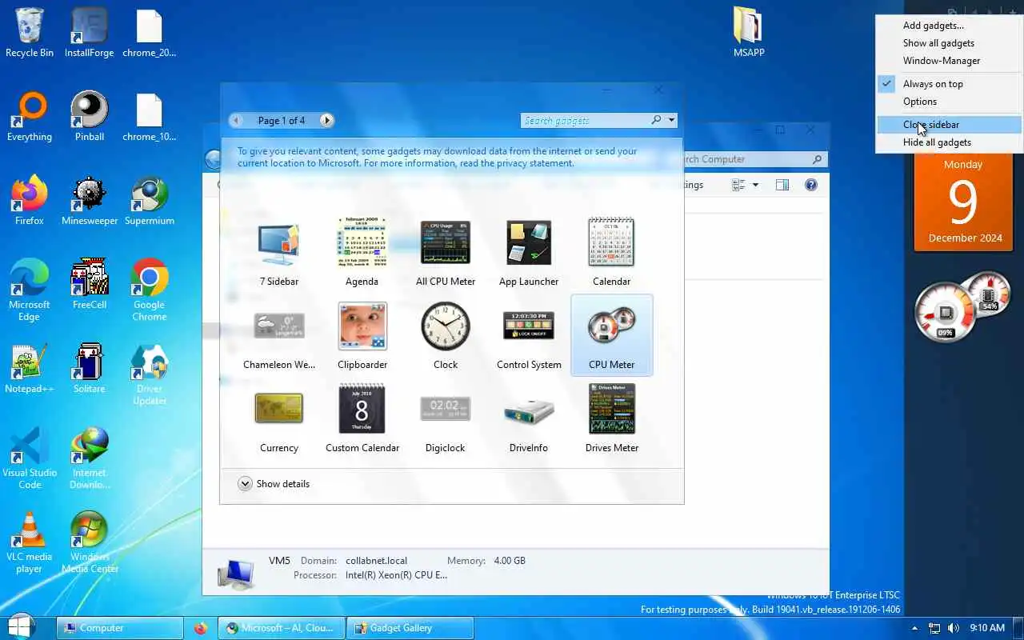The image size is (1024, 640).
Task: Go to next gadget page
Action: [x=326, y=120]
